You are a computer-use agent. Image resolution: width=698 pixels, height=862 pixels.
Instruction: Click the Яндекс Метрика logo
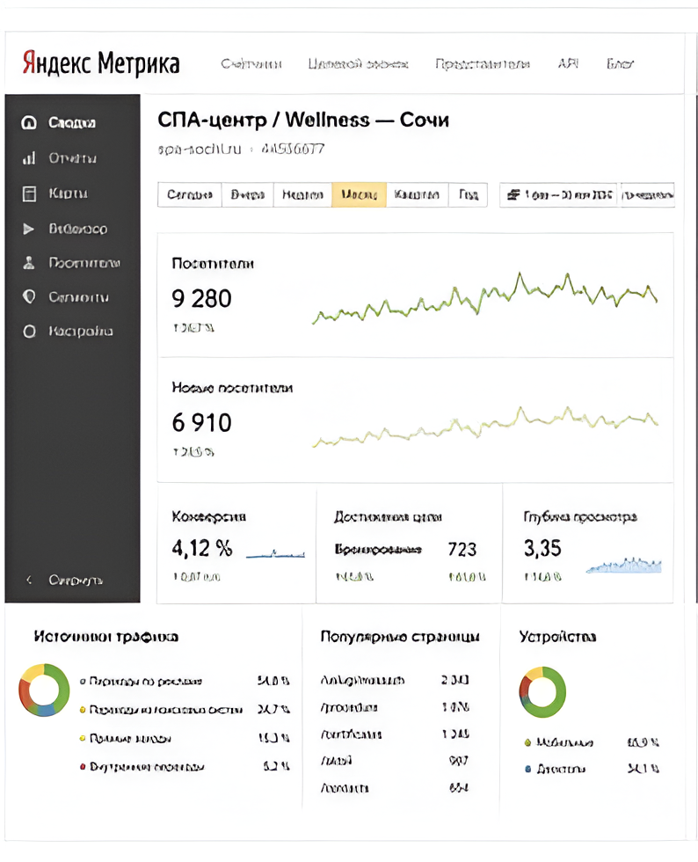(100, 63)
